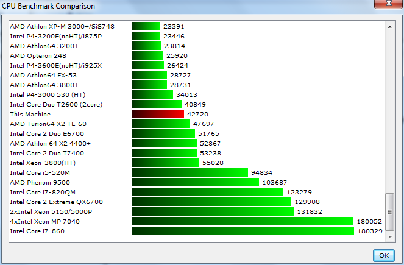Screen dimensions: 404x265
Task: Click the score value 180329
Action: click(370, 231)
